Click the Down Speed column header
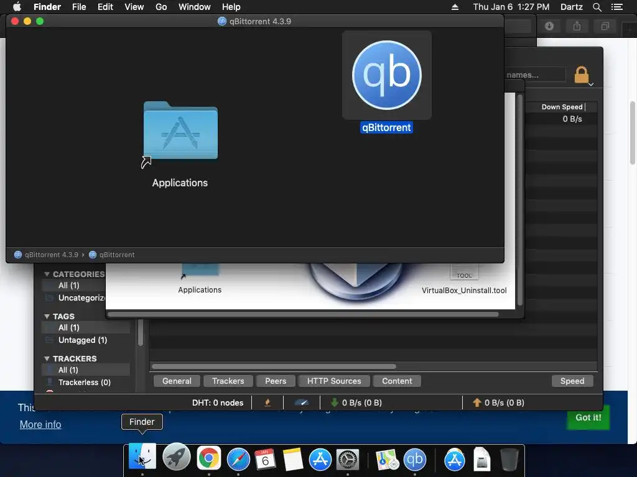 tap(562, 107)
